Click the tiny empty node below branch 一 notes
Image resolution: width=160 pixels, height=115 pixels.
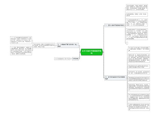[x=127, y=43]
